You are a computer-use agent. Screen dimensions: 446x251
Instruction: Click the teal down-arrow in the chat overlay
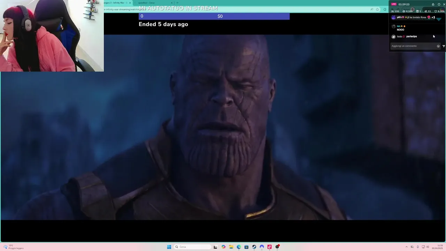pos(439,19)
